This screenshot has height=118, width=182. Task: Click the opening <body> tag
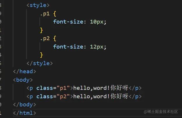click(x=23, y=80)
